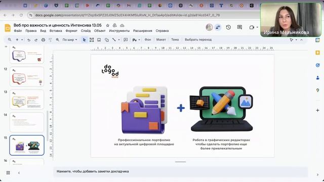
Task: Open the Файл menu
Action: [18, 31]
